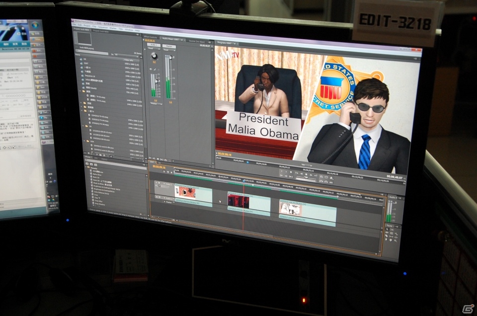Viewport: 477px width, 316px height.
Task: Click the project panel search field
Action: pos(91,52)
